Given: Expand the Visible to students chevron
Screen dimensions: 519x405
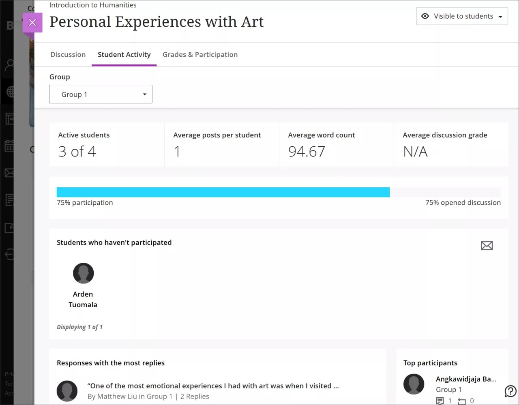Looking at the screenshot, I should 500,16.
